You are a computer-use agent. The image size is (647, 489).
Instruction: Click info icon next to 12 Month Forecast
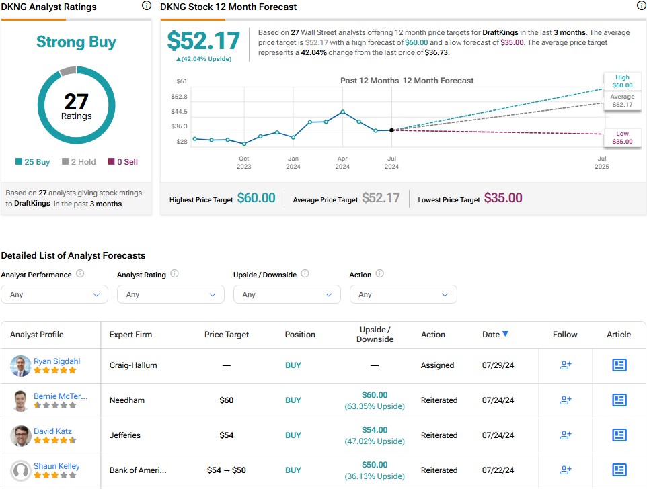[x=641, y=6]
